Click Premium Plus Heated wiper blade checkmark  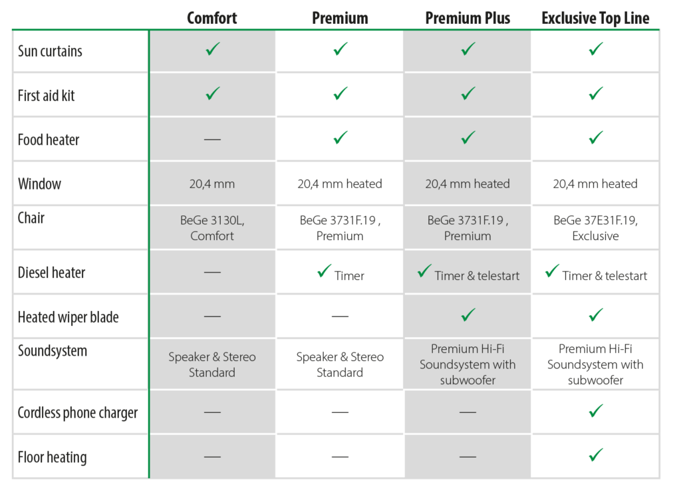click(468, 314)
